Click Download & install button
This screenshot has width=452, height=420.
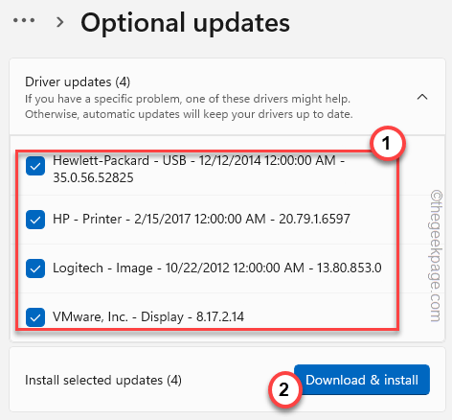(362, 380)
